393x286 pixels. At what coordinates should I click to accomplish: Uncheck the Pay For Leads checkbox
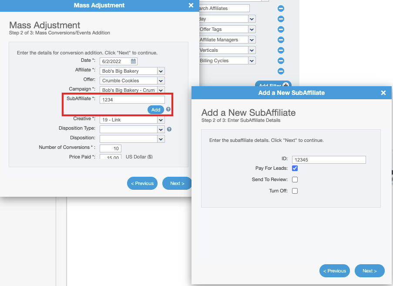click(294, 168)
